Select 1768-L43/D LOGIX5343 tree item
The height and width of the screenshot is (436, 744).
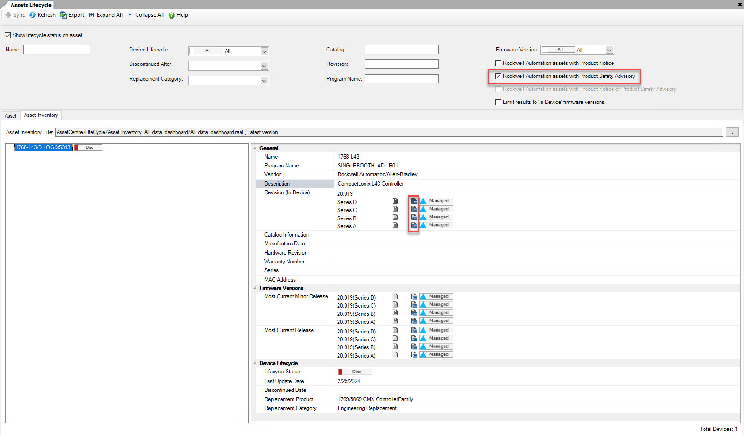pos(43,147)
